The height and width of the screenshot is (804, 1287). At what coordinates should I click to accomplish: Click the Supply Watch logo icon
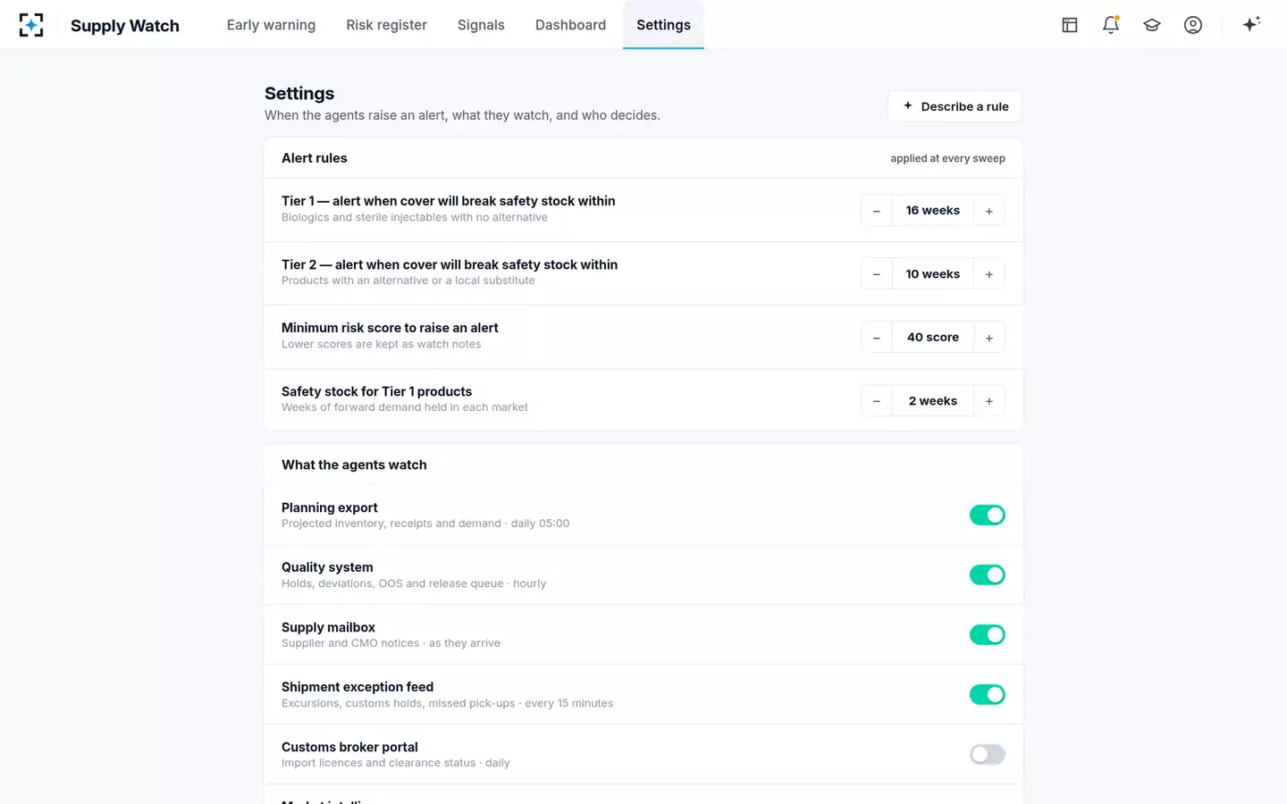pyautogui.click(x=31, y=25)
